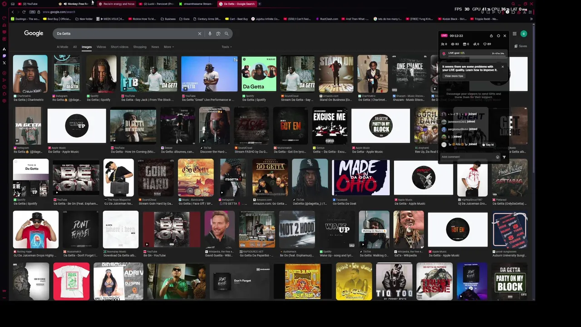The height and width of the screenshot is (327, 581).
Task: Switch to Videos tab
Action: pyautogui.click(x=101, y=47)
